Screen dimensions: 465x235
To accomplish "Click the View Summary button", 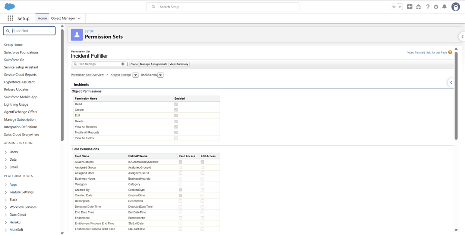I will pyautogui.click(x=179, y=64).
